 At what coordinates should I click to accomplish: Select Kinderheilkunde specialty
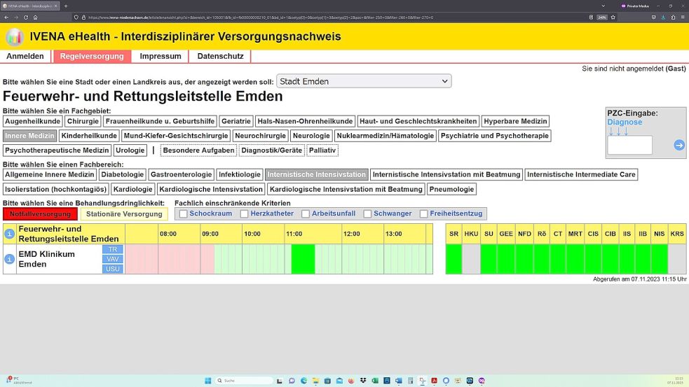(89, 136)
